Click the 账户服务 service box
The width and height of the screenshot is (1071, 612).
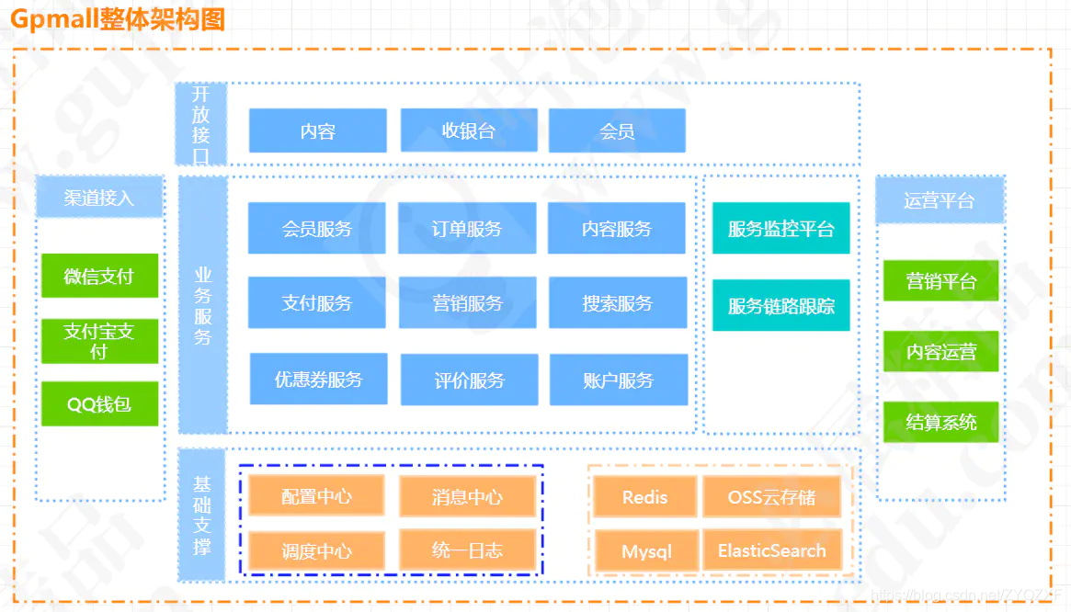pyautogui.click(x=618, y=379)
